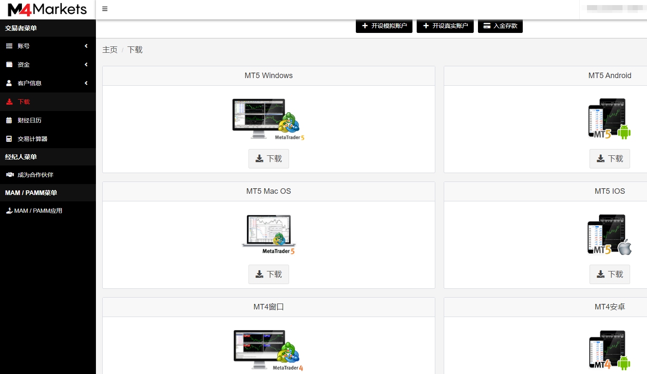This screenshot has width=647, height=374.
Task: Open the 账号 sidebar menu item
Action: (x=48, y=46)
